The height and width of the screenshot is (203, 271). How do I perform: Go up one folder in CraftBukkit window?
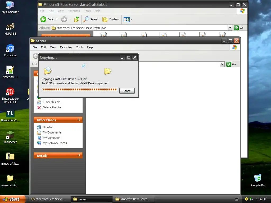pos(77,19)
